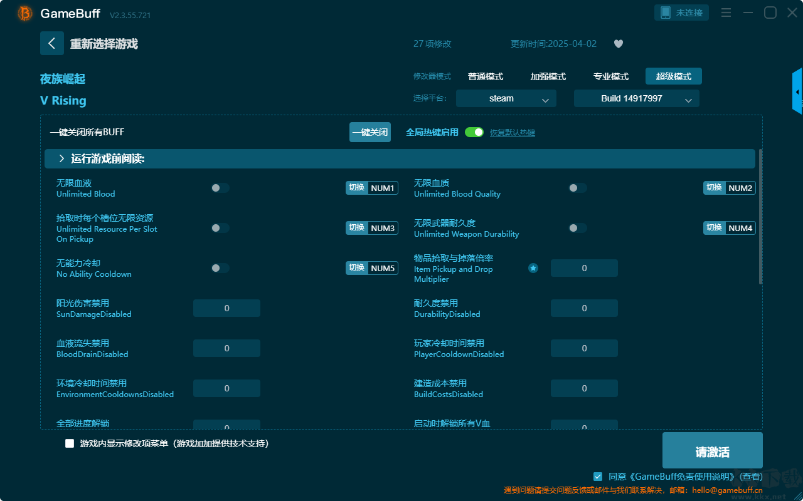Click the 一键关闭 button

[370, 132]
